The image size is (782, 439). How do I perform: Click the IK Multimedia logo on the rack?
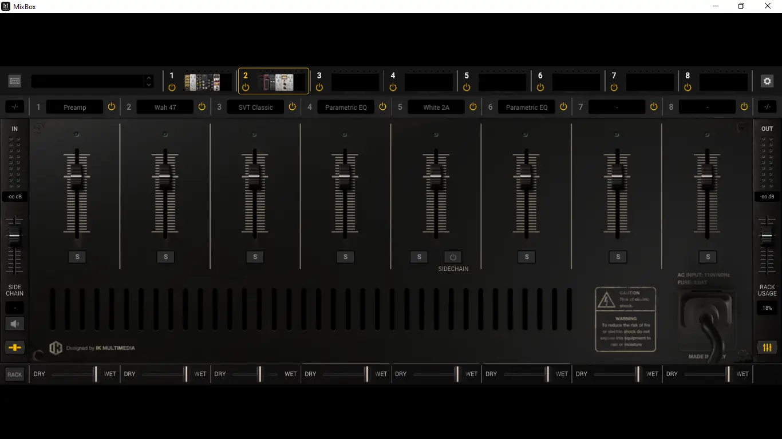56,348
